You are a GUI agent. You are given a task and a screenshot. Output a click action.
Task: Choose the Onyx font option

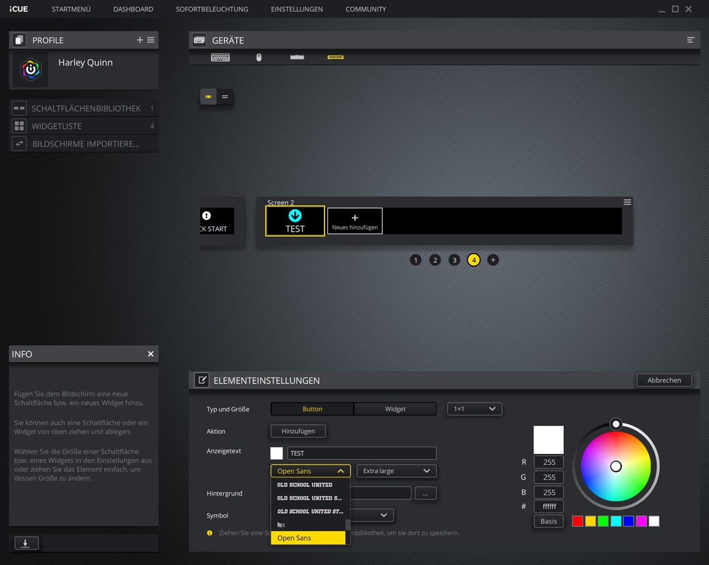pyautogui.click(x=308, y=525)
